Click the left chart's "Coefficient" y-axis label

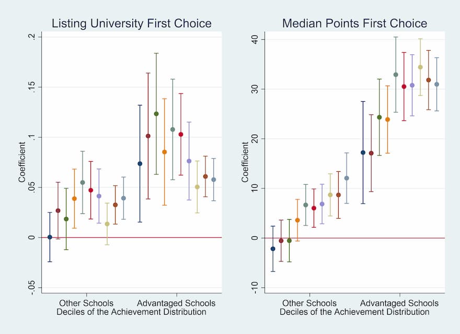point(22,162)
